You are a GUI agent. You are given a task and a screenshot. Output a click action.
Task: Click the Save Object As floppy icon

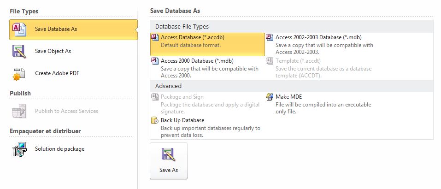pos(19,52)
